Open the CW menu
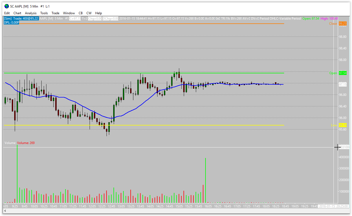Viewport: 352px width, 216px height. (x=89, y=13)
